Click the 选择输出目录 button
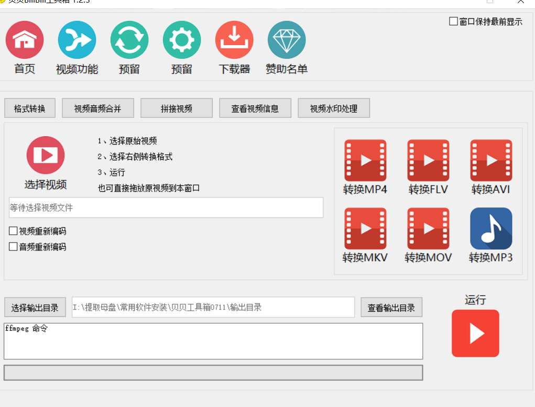 tap(35, 307)
